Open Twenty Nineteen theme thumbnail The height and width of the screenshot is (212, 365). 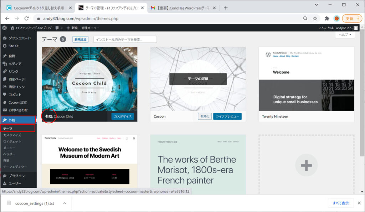[x=306, y=79]
